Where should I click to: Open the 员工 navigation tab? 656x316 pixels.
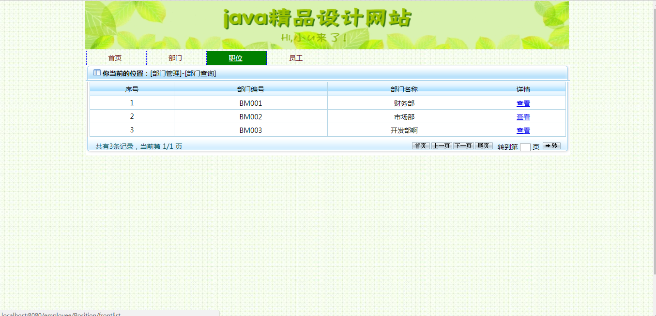pos(296,58)
